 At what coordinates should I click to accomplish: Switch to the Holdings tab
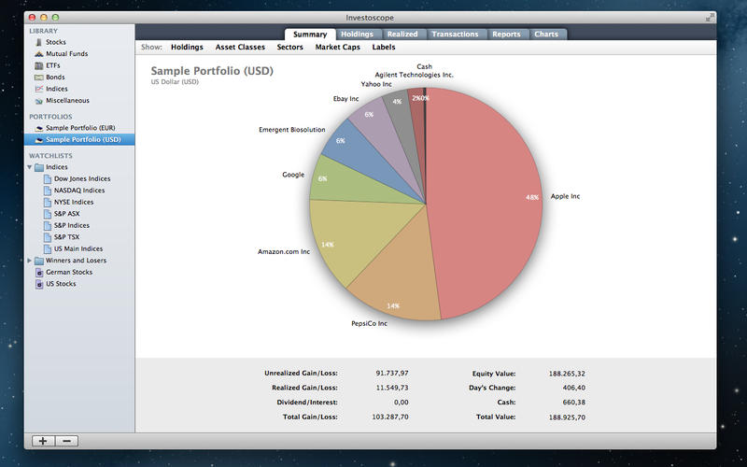click(356, 35)
